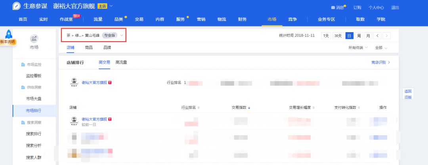Open the 服务 nav tab
This screenshot has width=428, height=165.
pyautogui.click(x=181, y=19)
